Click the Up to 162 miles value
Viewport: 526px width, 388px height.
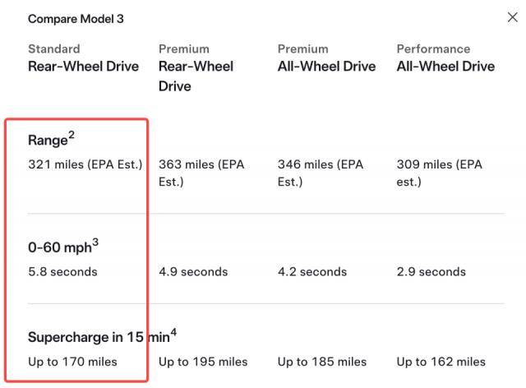441,362
